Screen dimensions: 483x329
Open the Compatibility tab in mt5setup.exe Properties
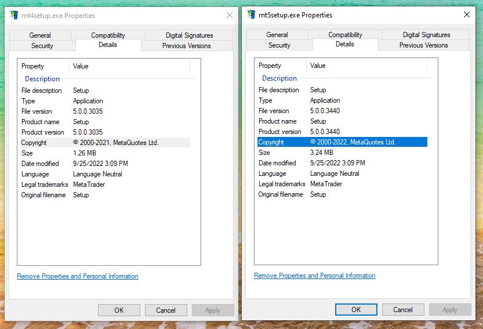pos(346,35)
